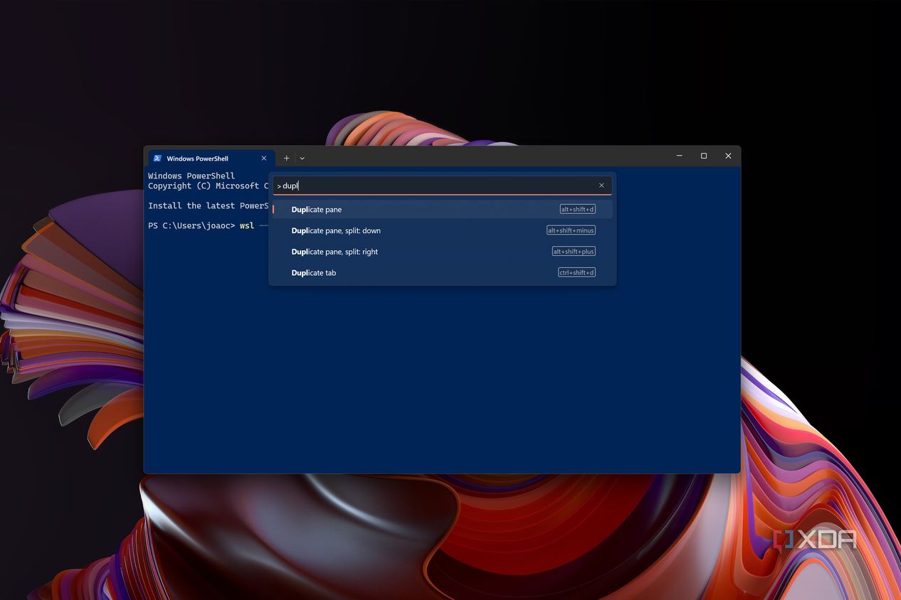Click the Install the latest PowerShell line

click(208, 205)
